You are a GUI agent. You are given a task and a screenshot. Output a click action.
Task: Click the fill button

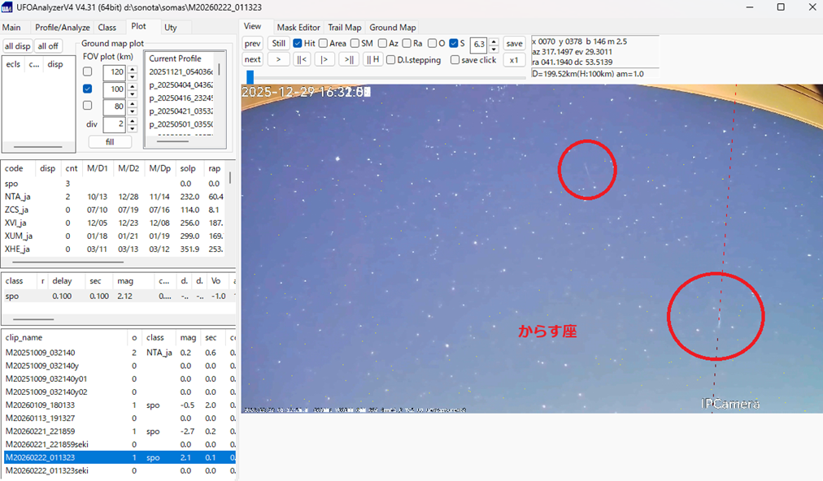click(x=110, y=141)
